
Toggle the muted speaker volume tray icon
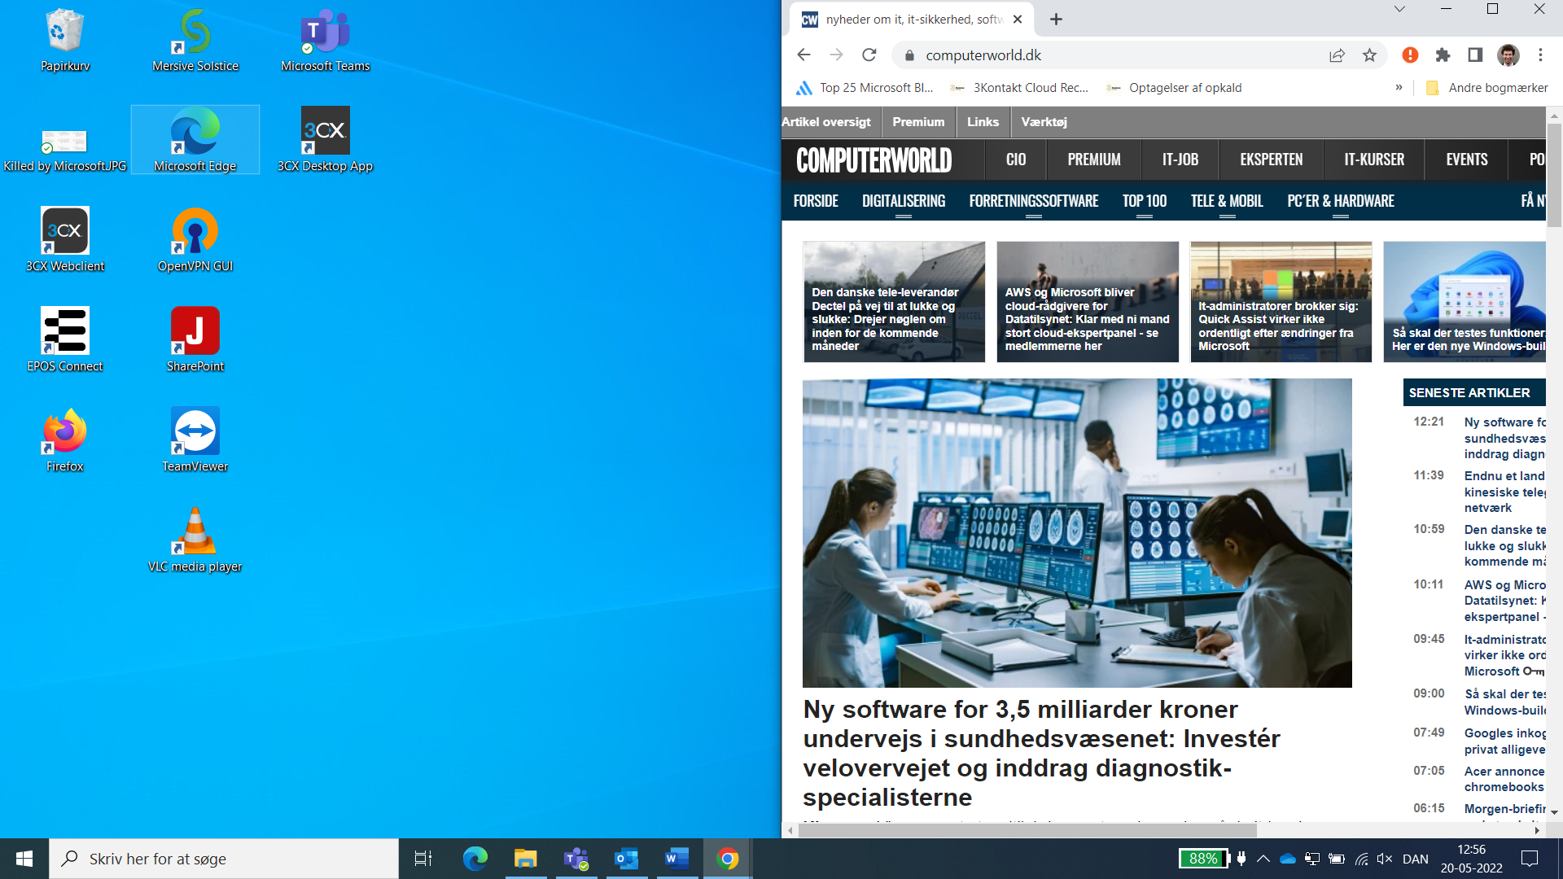click(x=1384, y=859)
